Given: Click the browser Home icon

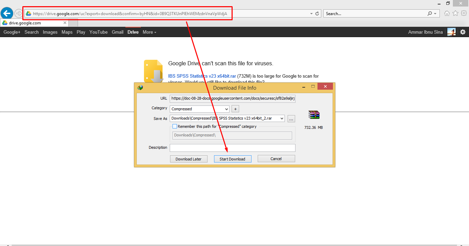Looking at the screenshot, I should (x=447, y=13).
